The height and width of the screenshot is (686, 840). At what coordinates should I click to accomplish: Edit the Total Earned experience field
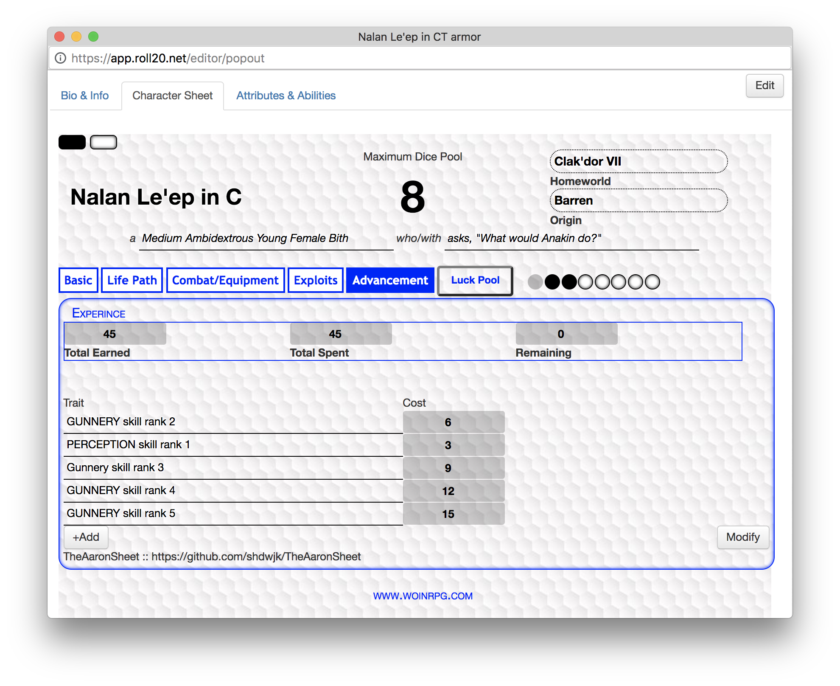pyautogui.click(x=115, y=334)
